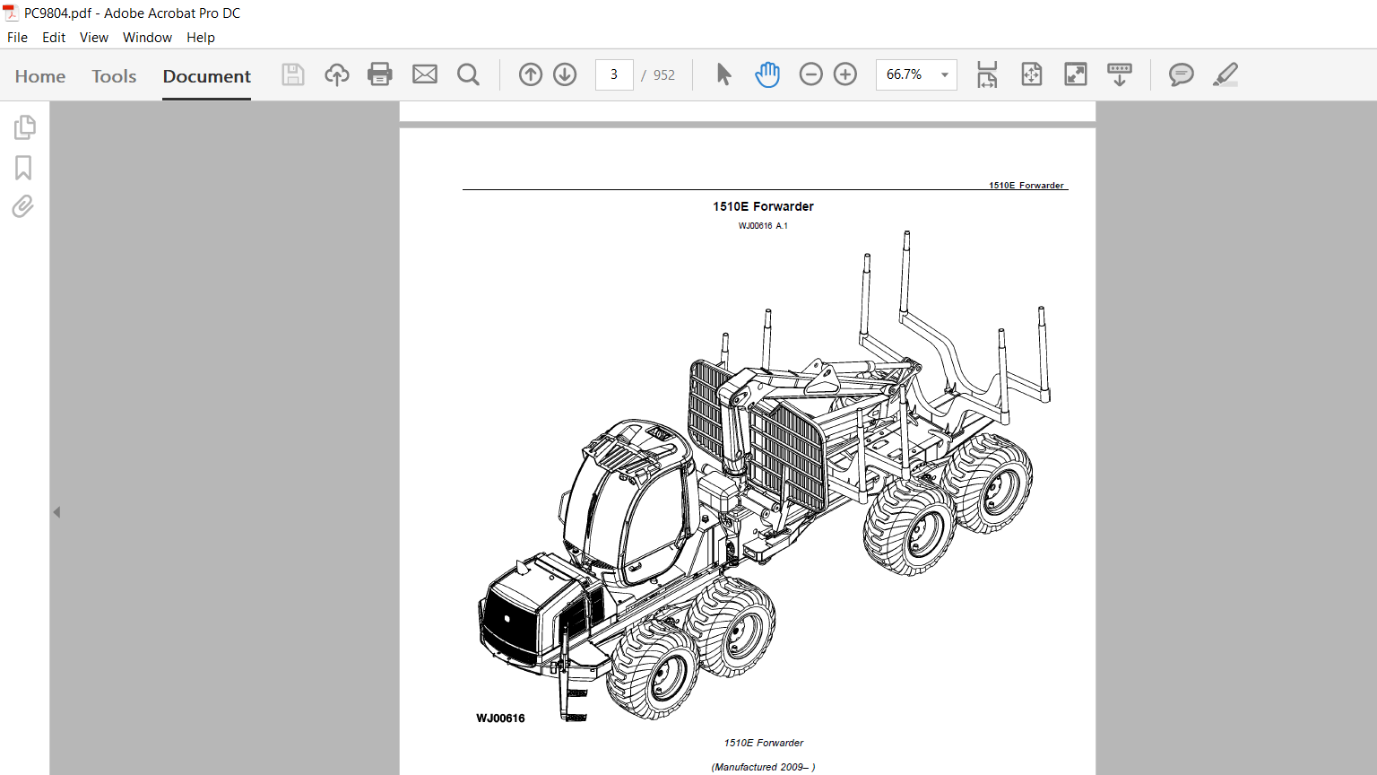Open the File menu
The width and height of the screenshot is (1377, 775).
17,38
